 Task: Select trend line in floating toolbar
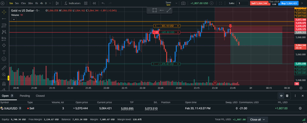coord(169,10)
